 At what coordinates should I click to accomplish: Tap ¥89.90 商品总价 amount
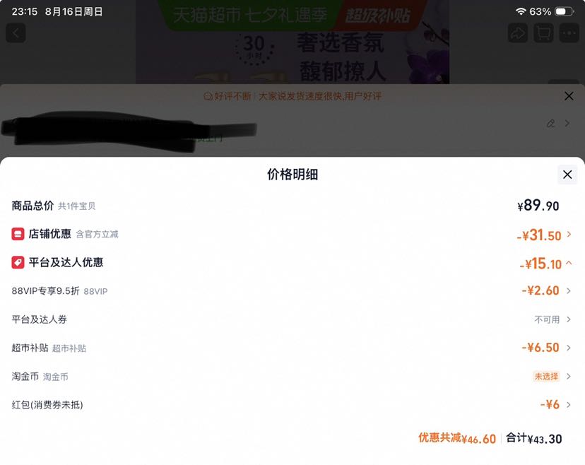pos(538,206)
